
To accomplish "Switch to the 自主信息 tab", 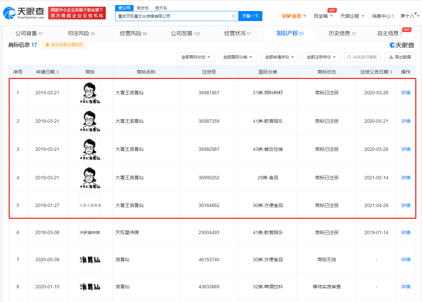I will click(390, 33).
